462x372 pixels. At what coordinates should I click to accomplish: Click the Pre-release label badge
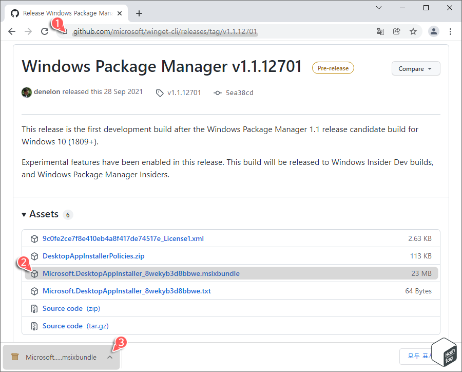click(333, 68)
